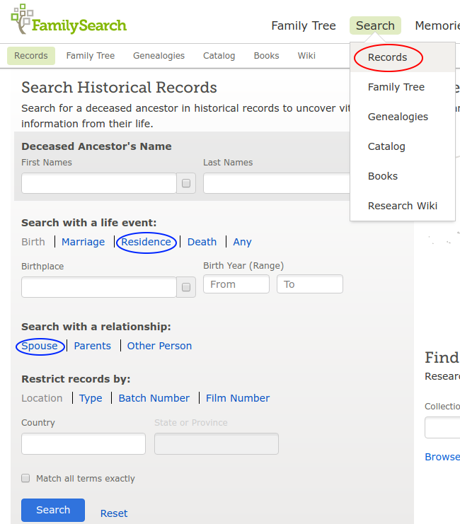Switch to the Catalog tab
The width and height of the screenshot is (460, 524).
[219, 56]
